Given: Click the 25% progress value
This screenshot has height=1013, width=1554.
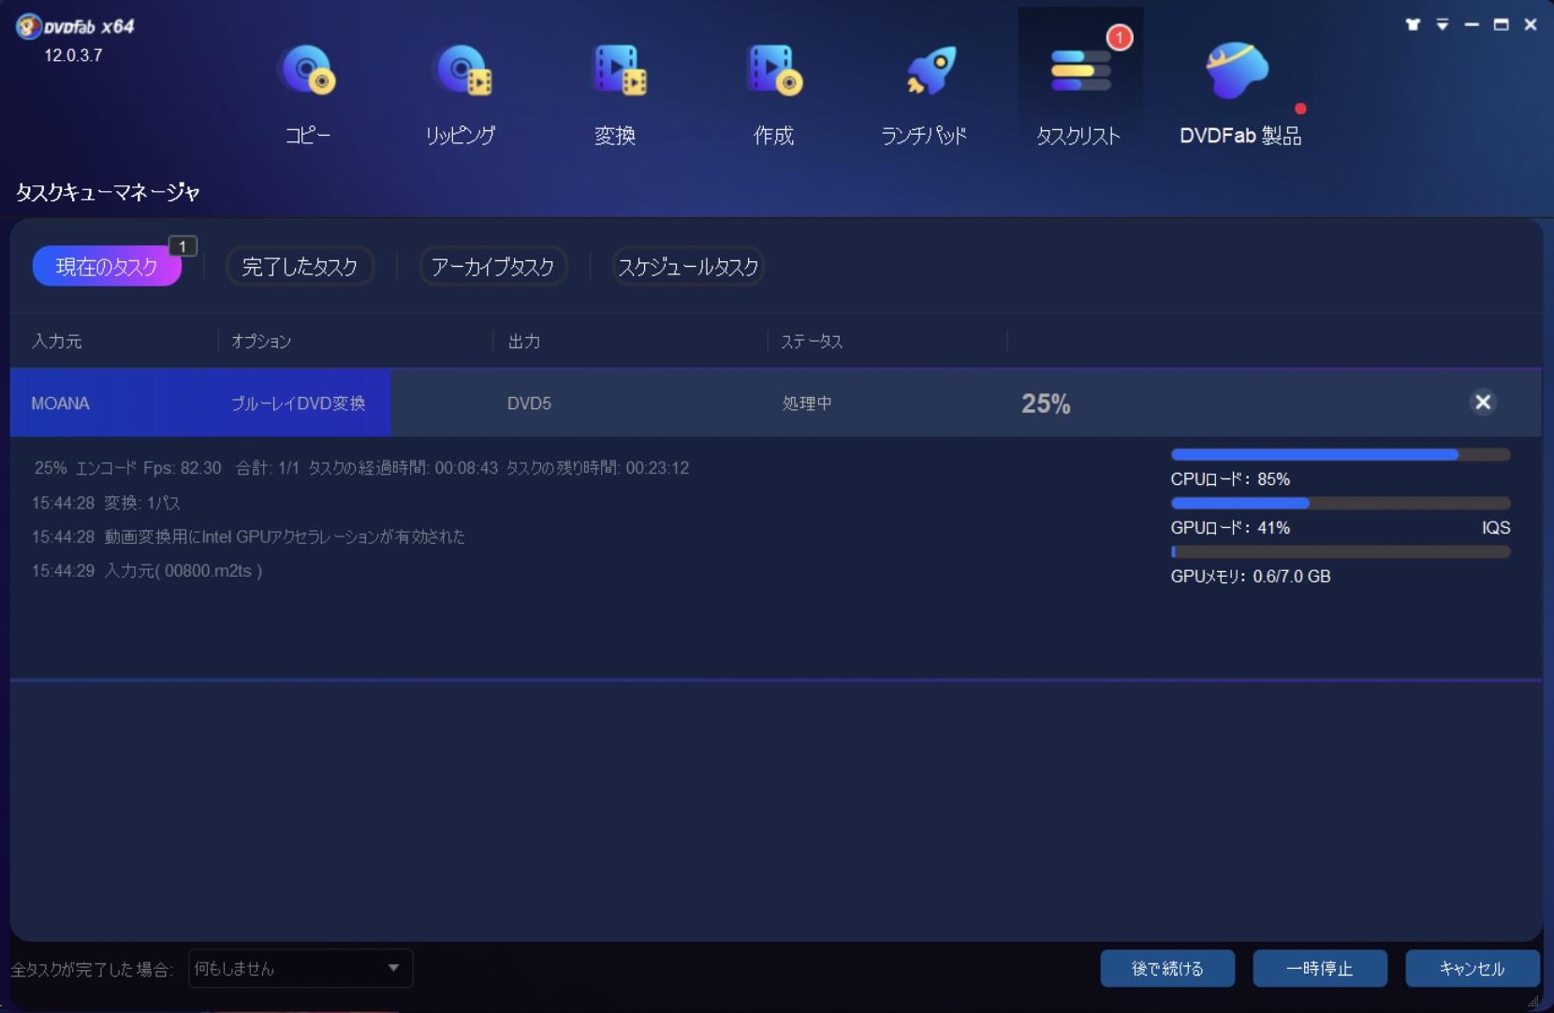Looking at the screenshot, I should (1046, 404).
